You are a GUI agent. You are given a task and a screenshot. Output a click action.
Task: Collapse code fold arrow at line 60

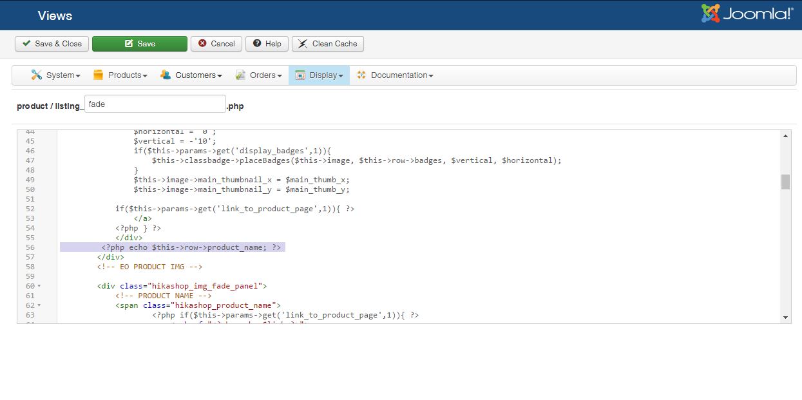[39, 286]
